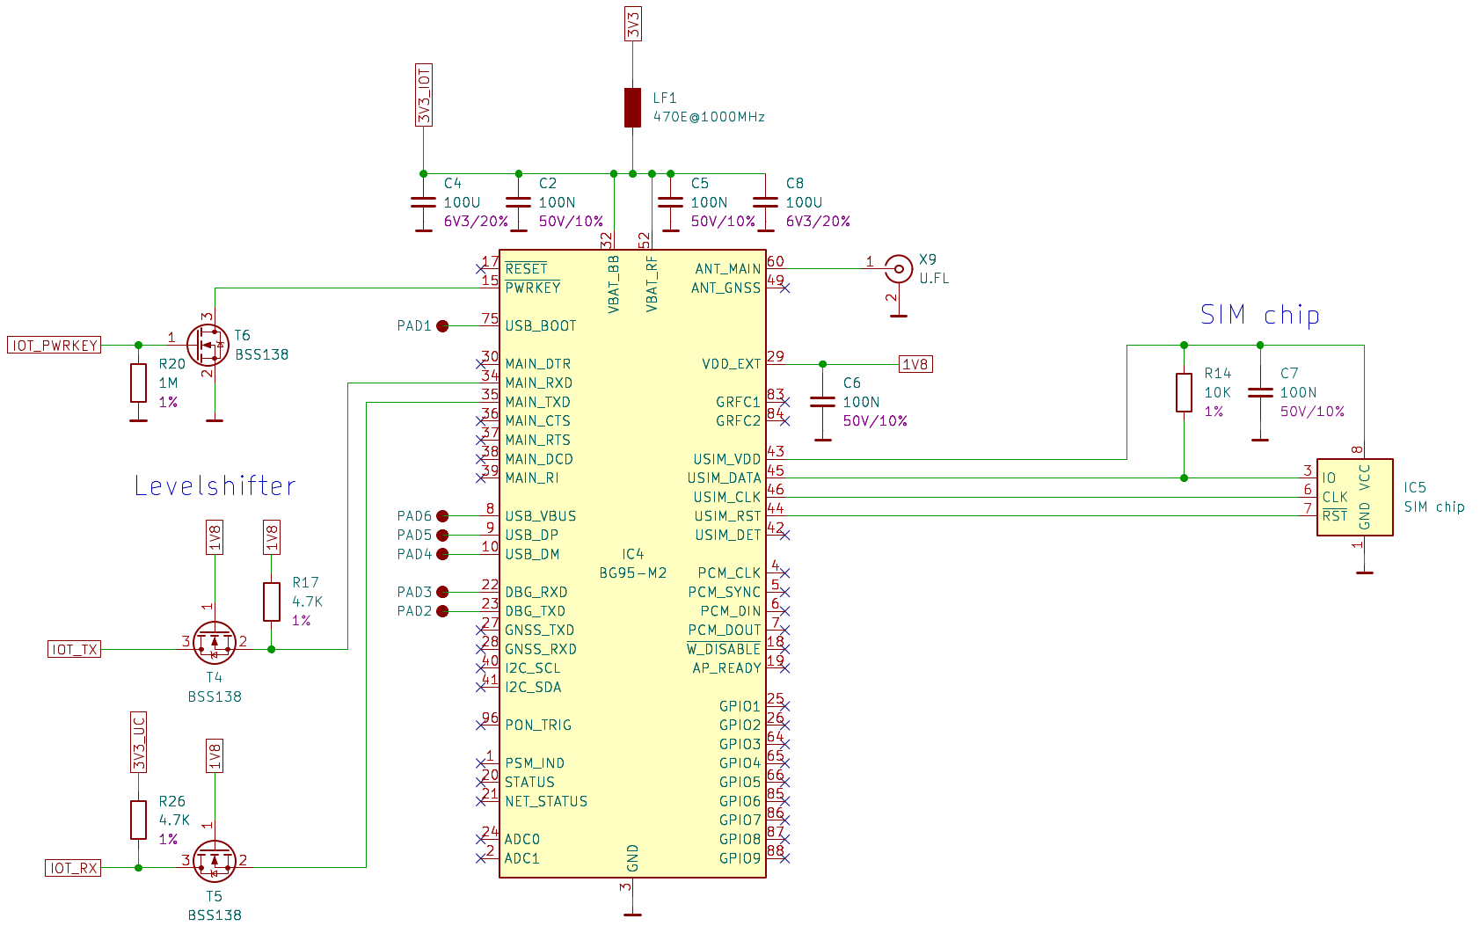Select the IOT_PWRKEY net label
This screenshot has width=1480, height=926.
tap(54, 346)
